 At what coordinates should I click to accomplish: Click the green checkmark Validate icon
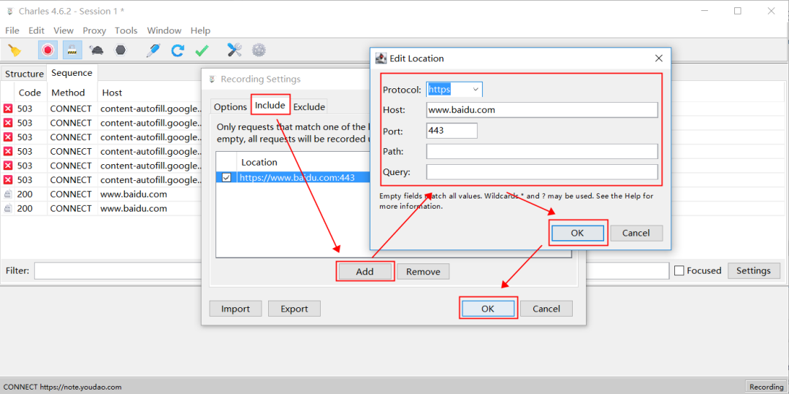[202, 50]
